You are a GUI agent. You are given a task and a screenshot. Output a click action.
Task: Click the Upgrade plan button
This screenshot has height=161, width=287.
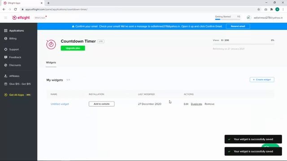pyautogui.click(x=73, y=48)
